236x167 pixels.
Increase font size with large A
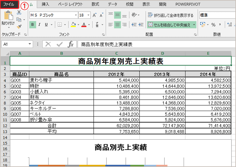[x=94, y=15]
